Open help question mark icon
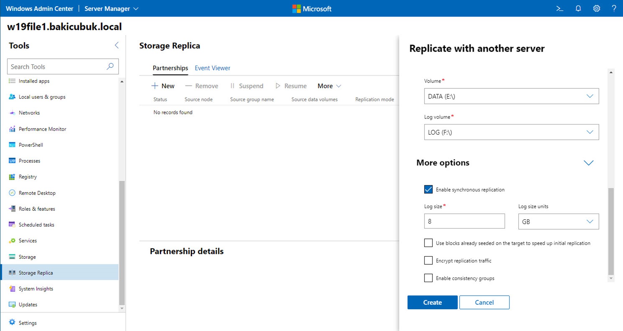The width and height of the screenshot is (623, 331). point(614,9)
